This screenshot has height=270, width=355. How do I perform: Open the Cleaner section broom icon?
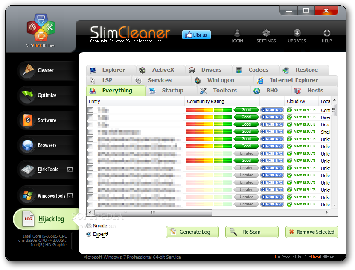(x=27, y=70)
